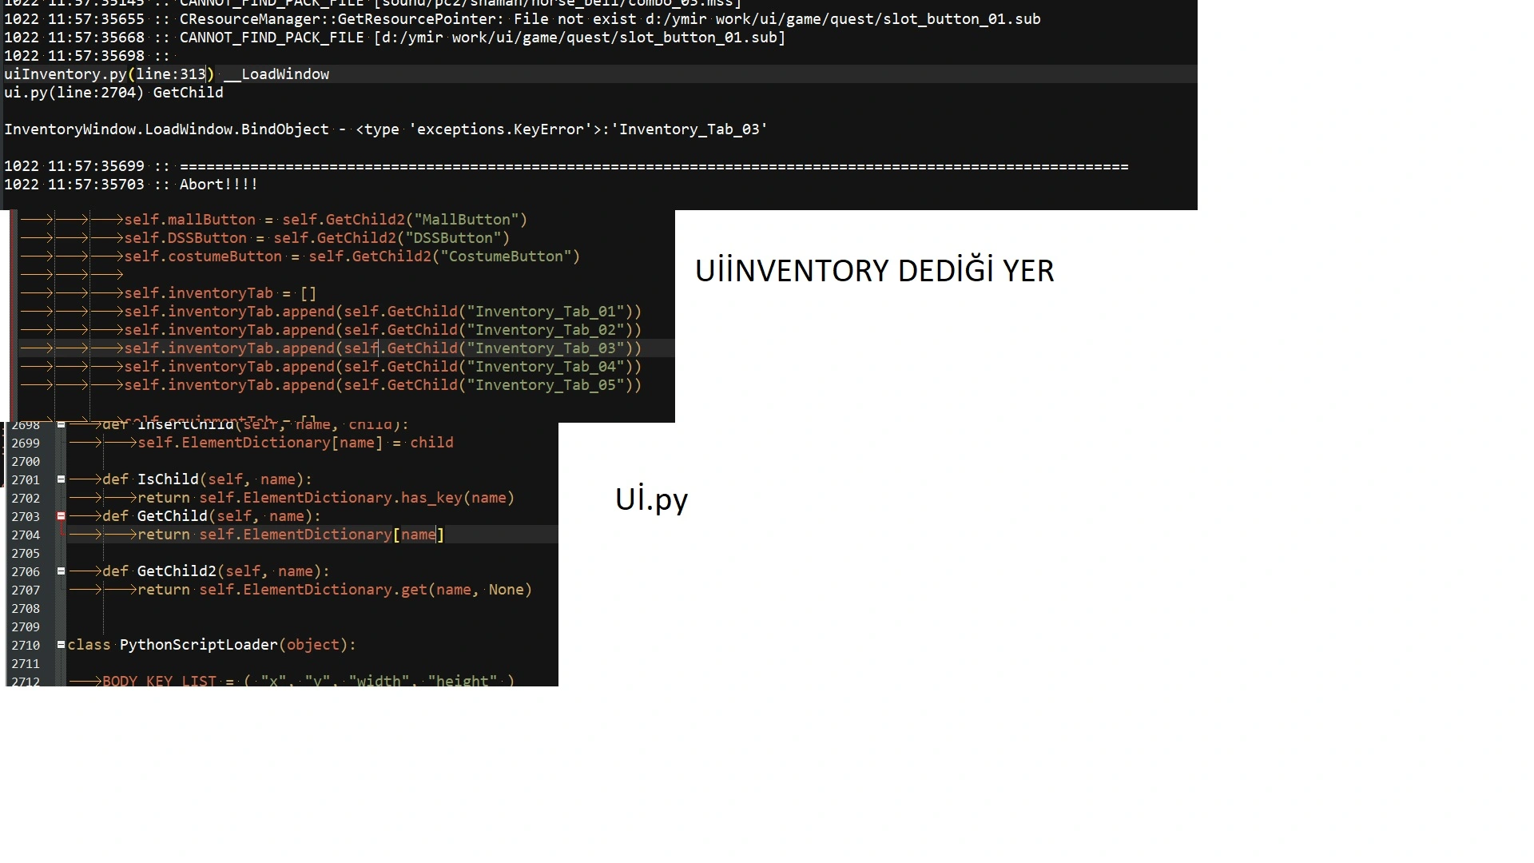Click the "Uİ.py" label text

coord(651,499)
